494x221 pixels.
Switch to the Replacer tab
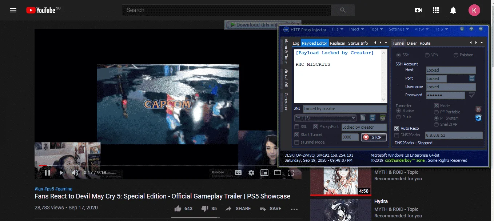coord(338,43)
